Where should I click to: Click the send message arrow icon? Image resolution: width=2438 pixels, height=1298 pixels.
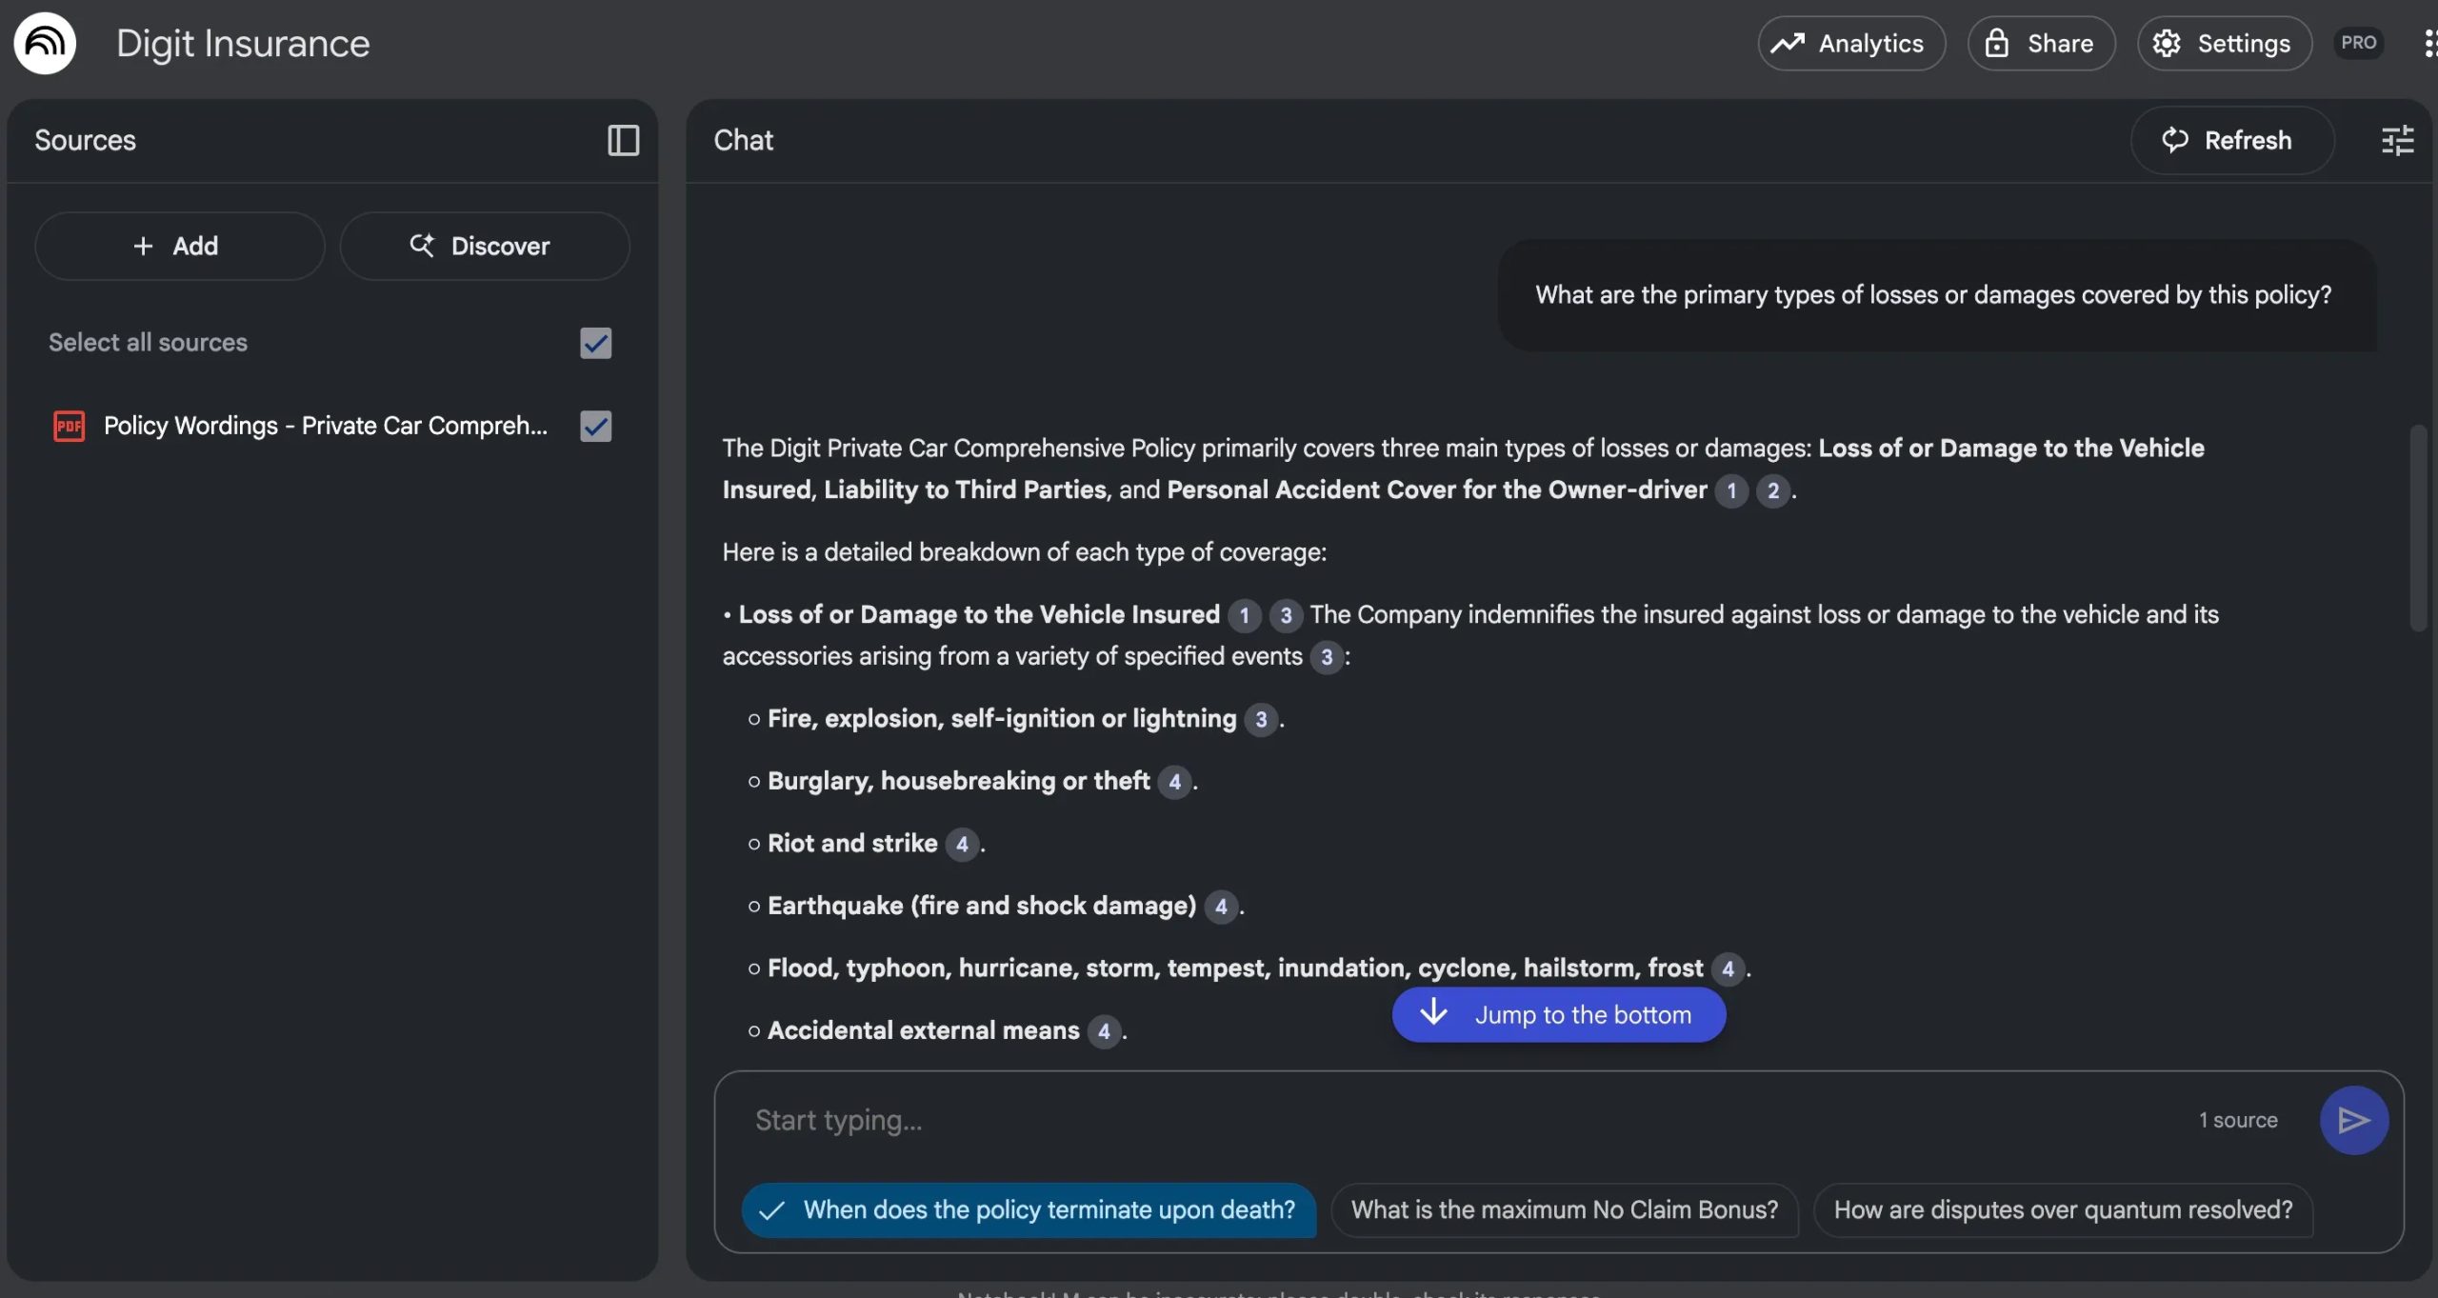[x=2352, y=1120]
